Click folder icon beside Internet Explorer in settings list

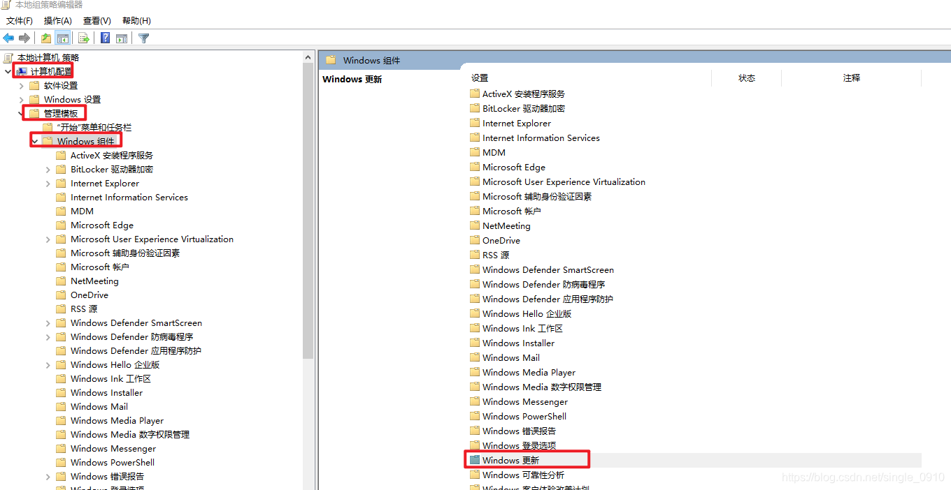(x=475, y=123)
